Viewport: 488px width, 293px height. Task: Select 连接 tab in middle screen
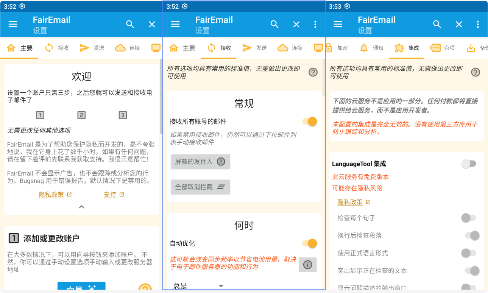click(x=290, y=48)
